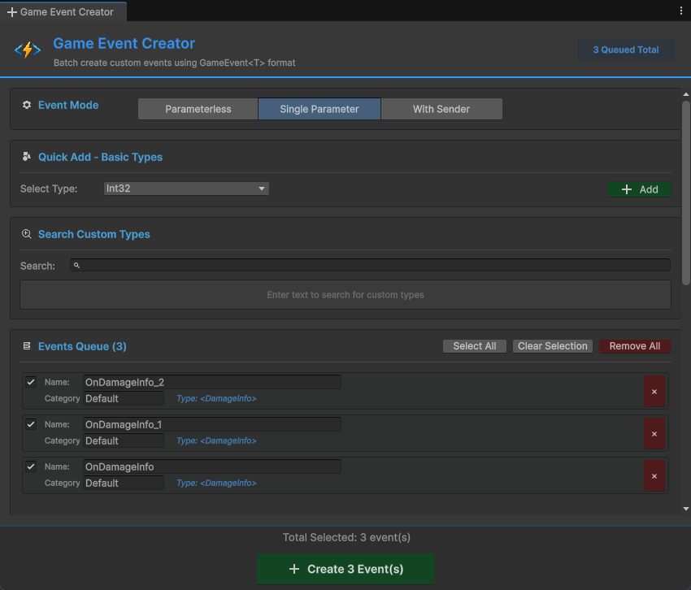This screenshot has height=590, width=691.
Task: Click the Remove All button
Action: click(x=635, y=345)
